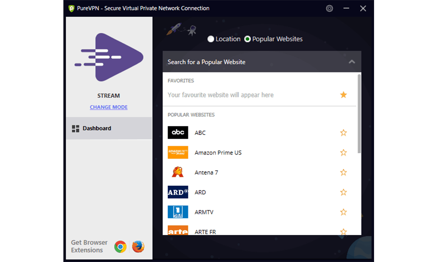
Task: Click the Antena 7 logo
Action: tap(178, 172)
